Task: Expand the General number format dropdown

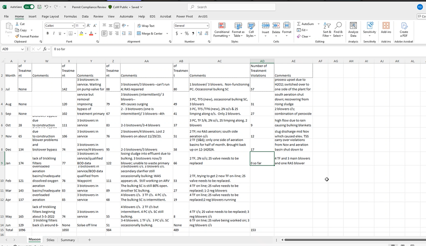Action: click(x=207, y=26)
